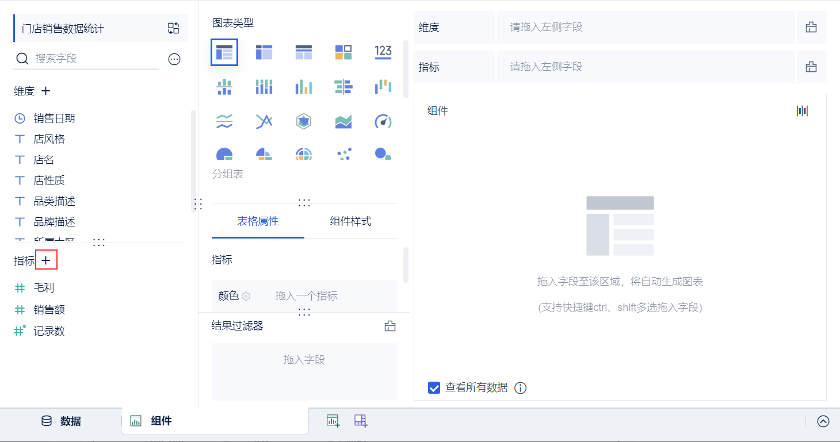840x442 pixels.
Task: Open the more options ellipsis beside search
Action: [174, 59]
